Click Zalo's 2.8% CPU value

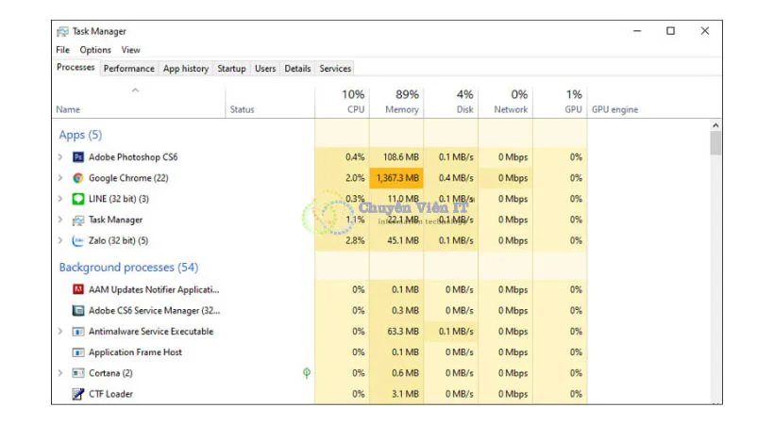point(355,240)
